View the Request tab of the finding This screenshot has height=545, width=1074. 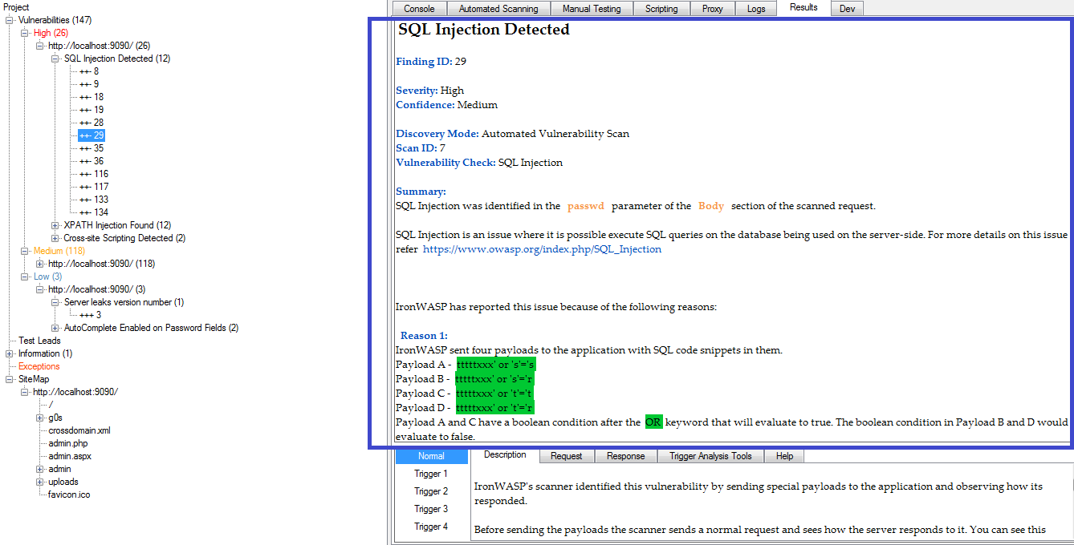566,455
